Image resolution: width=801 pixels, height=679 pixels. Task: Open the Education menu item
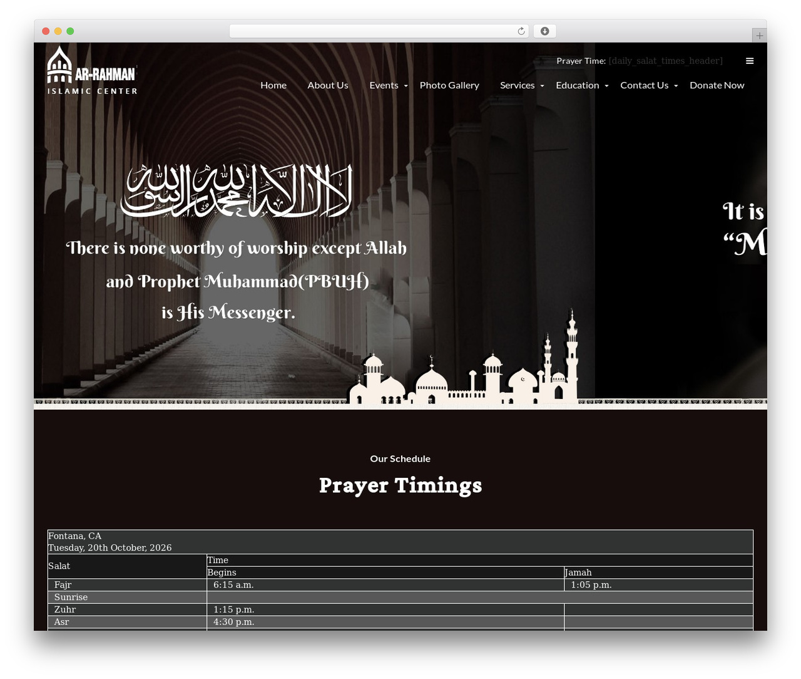pos(578,85)
